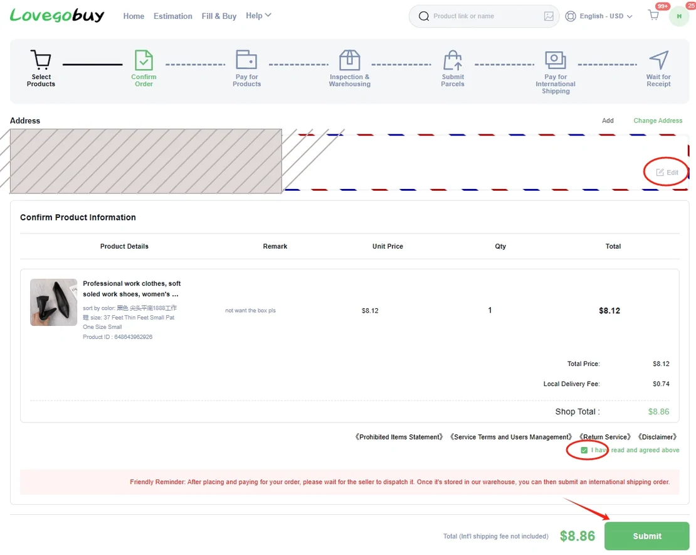Click Add address link

pos(608,121)
